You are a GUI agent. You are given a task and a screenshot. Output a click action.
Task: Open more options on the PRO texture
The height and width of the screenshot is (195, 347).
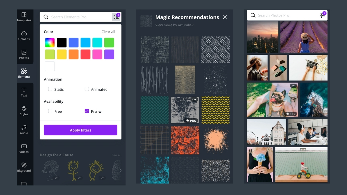pos(194,100)
